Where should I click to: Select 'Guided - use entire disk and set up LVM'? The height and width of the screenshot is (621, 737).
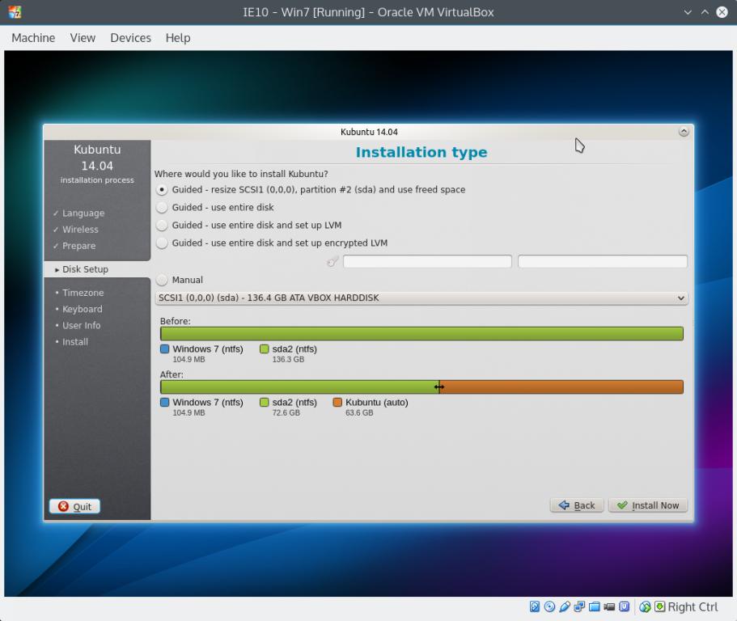click(162, 226)
